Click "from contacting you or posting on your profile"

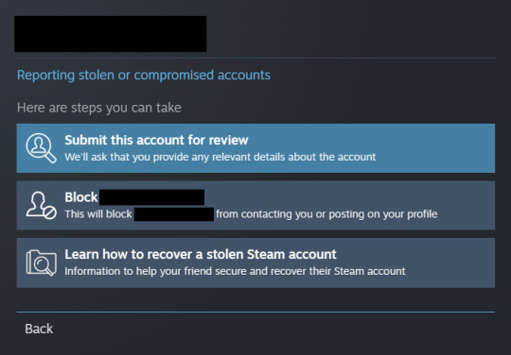[x=326, y=214]
